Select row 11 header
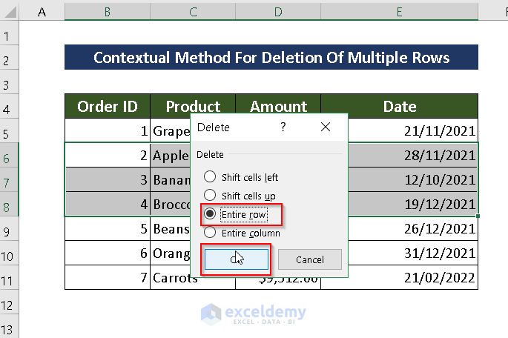The height and width of the screenshot is (338, 508). pyautogui.click(x=8, y=279)
